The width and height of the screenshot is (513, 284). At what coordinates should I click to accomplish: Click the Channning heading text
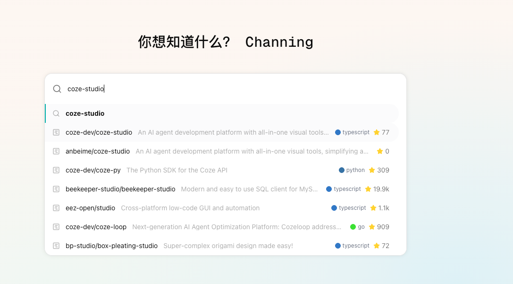point(279,42)
